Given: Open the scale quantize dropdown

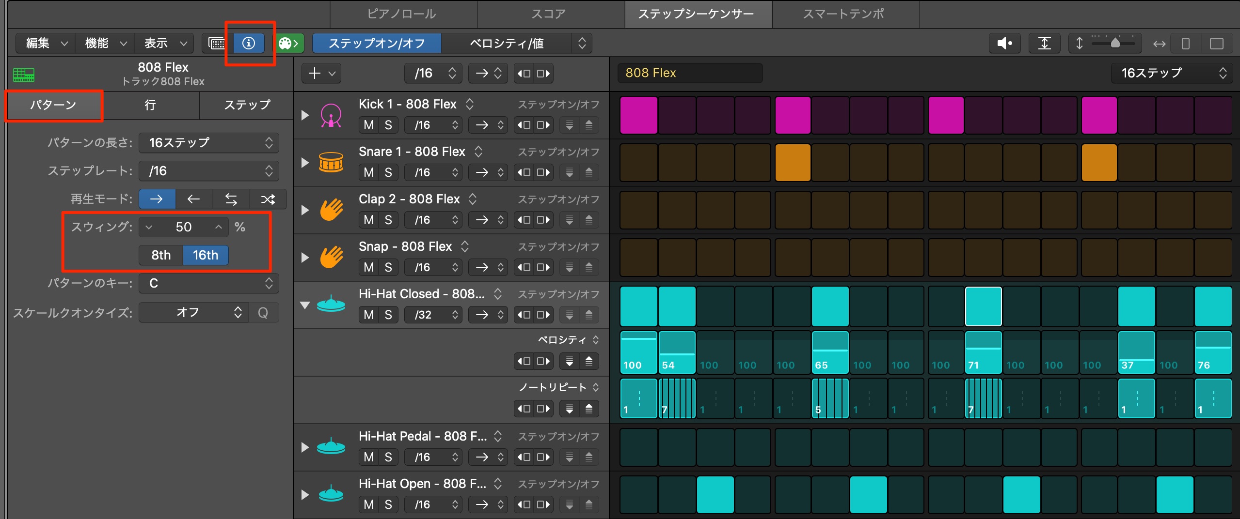Looking at the screenshot, I should (194, 312).
